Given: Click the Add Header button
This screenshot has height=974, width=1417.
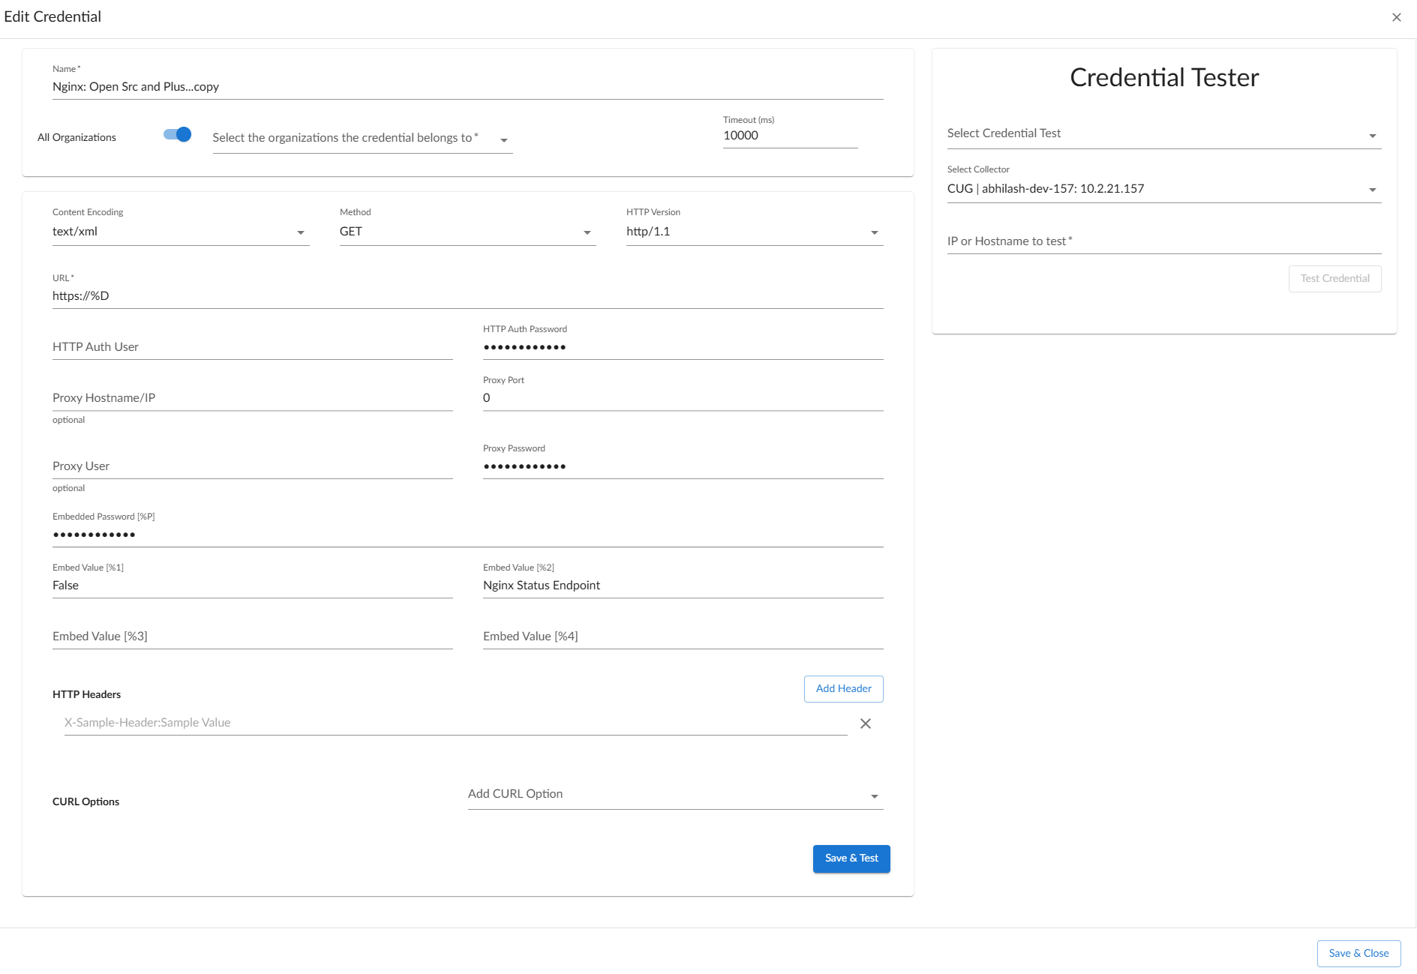Looking at the screenshot, I should coord(843,689).
